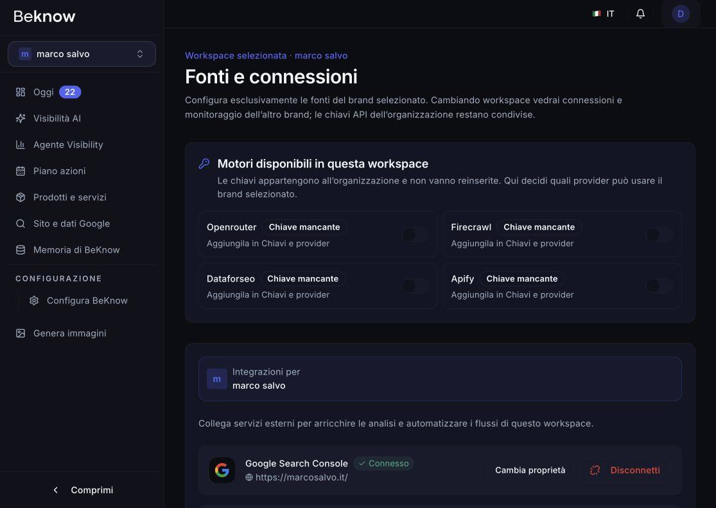Click the Prodotti e servizi box icon
Screen dimensions: 716x508
coord(21,198)
